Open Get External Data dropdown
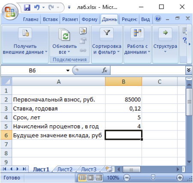Viewport: 193px width, 183px height. [x=25, y=44]
